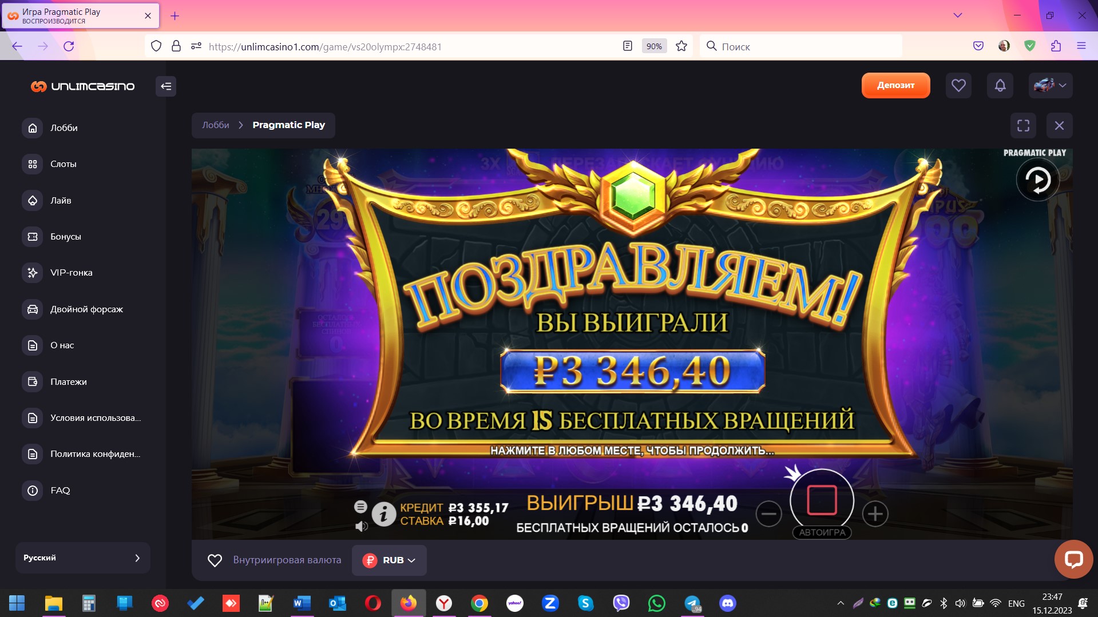Click the Лобби breadcrumb link
This screenshot has width=1098, height=617.
(x=215, y=125)
